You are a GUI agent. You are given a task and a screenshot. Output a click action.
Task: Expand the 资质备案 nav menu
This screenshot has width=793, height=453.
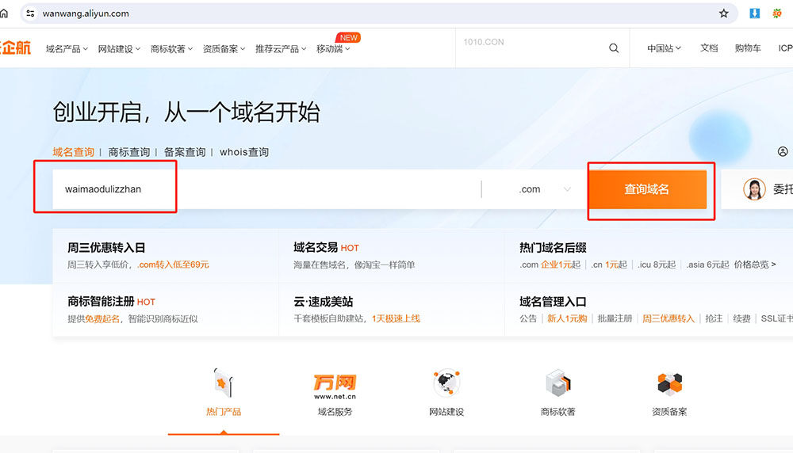224,49
